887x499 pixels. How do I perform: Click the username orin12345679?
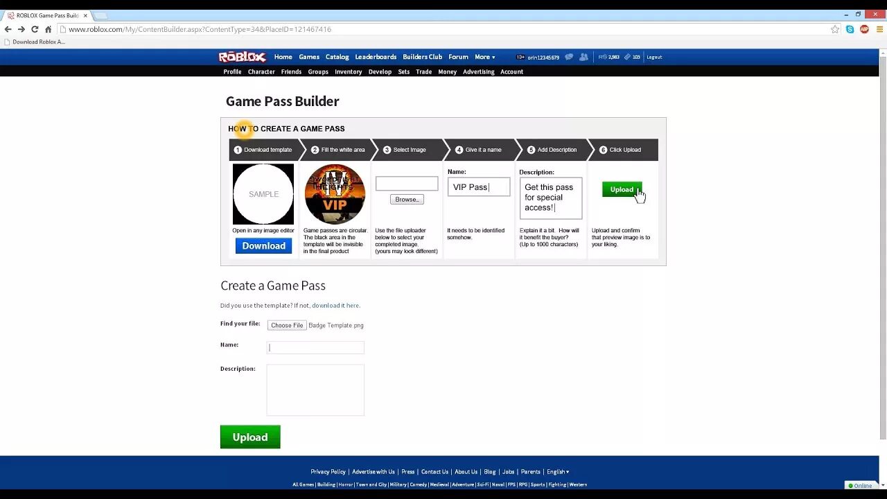(543, 58)
